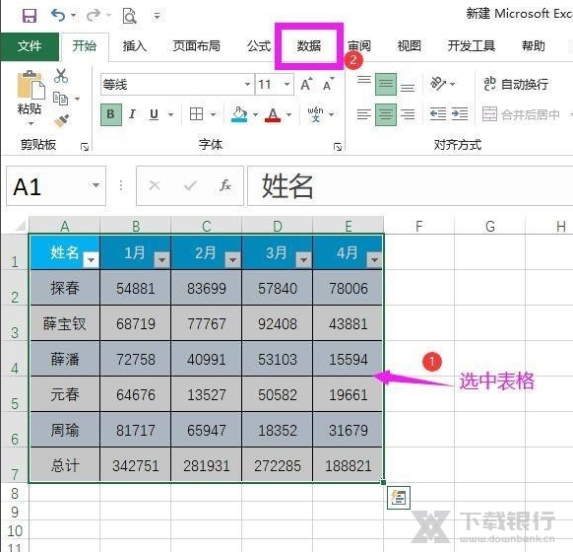Toggle Bold formatting

pyautogui.click(x=111, y=114)
